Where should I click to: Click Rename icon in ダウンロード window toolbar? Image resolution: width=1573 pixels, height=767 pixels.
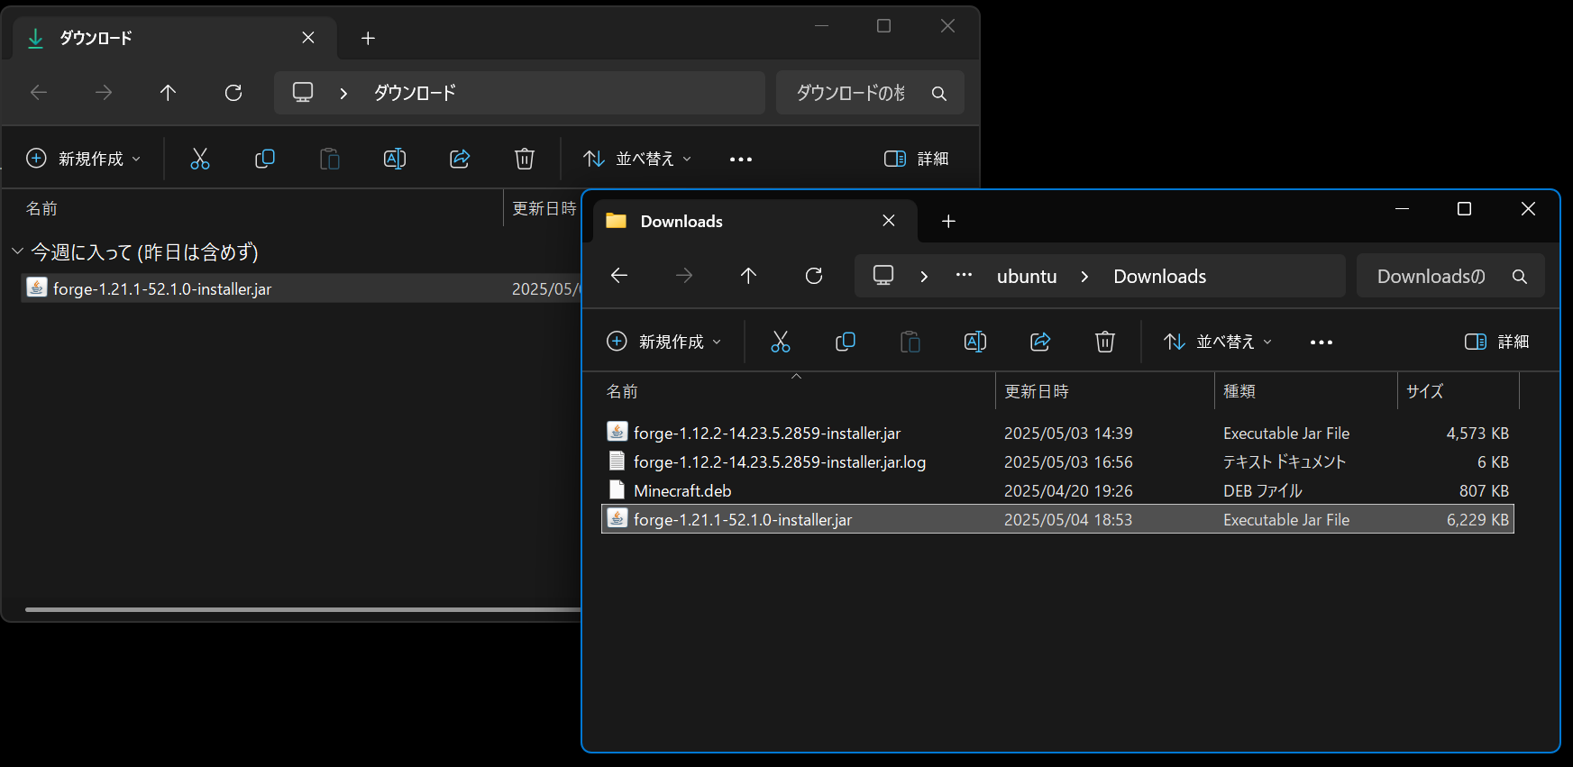pos(395,159)
